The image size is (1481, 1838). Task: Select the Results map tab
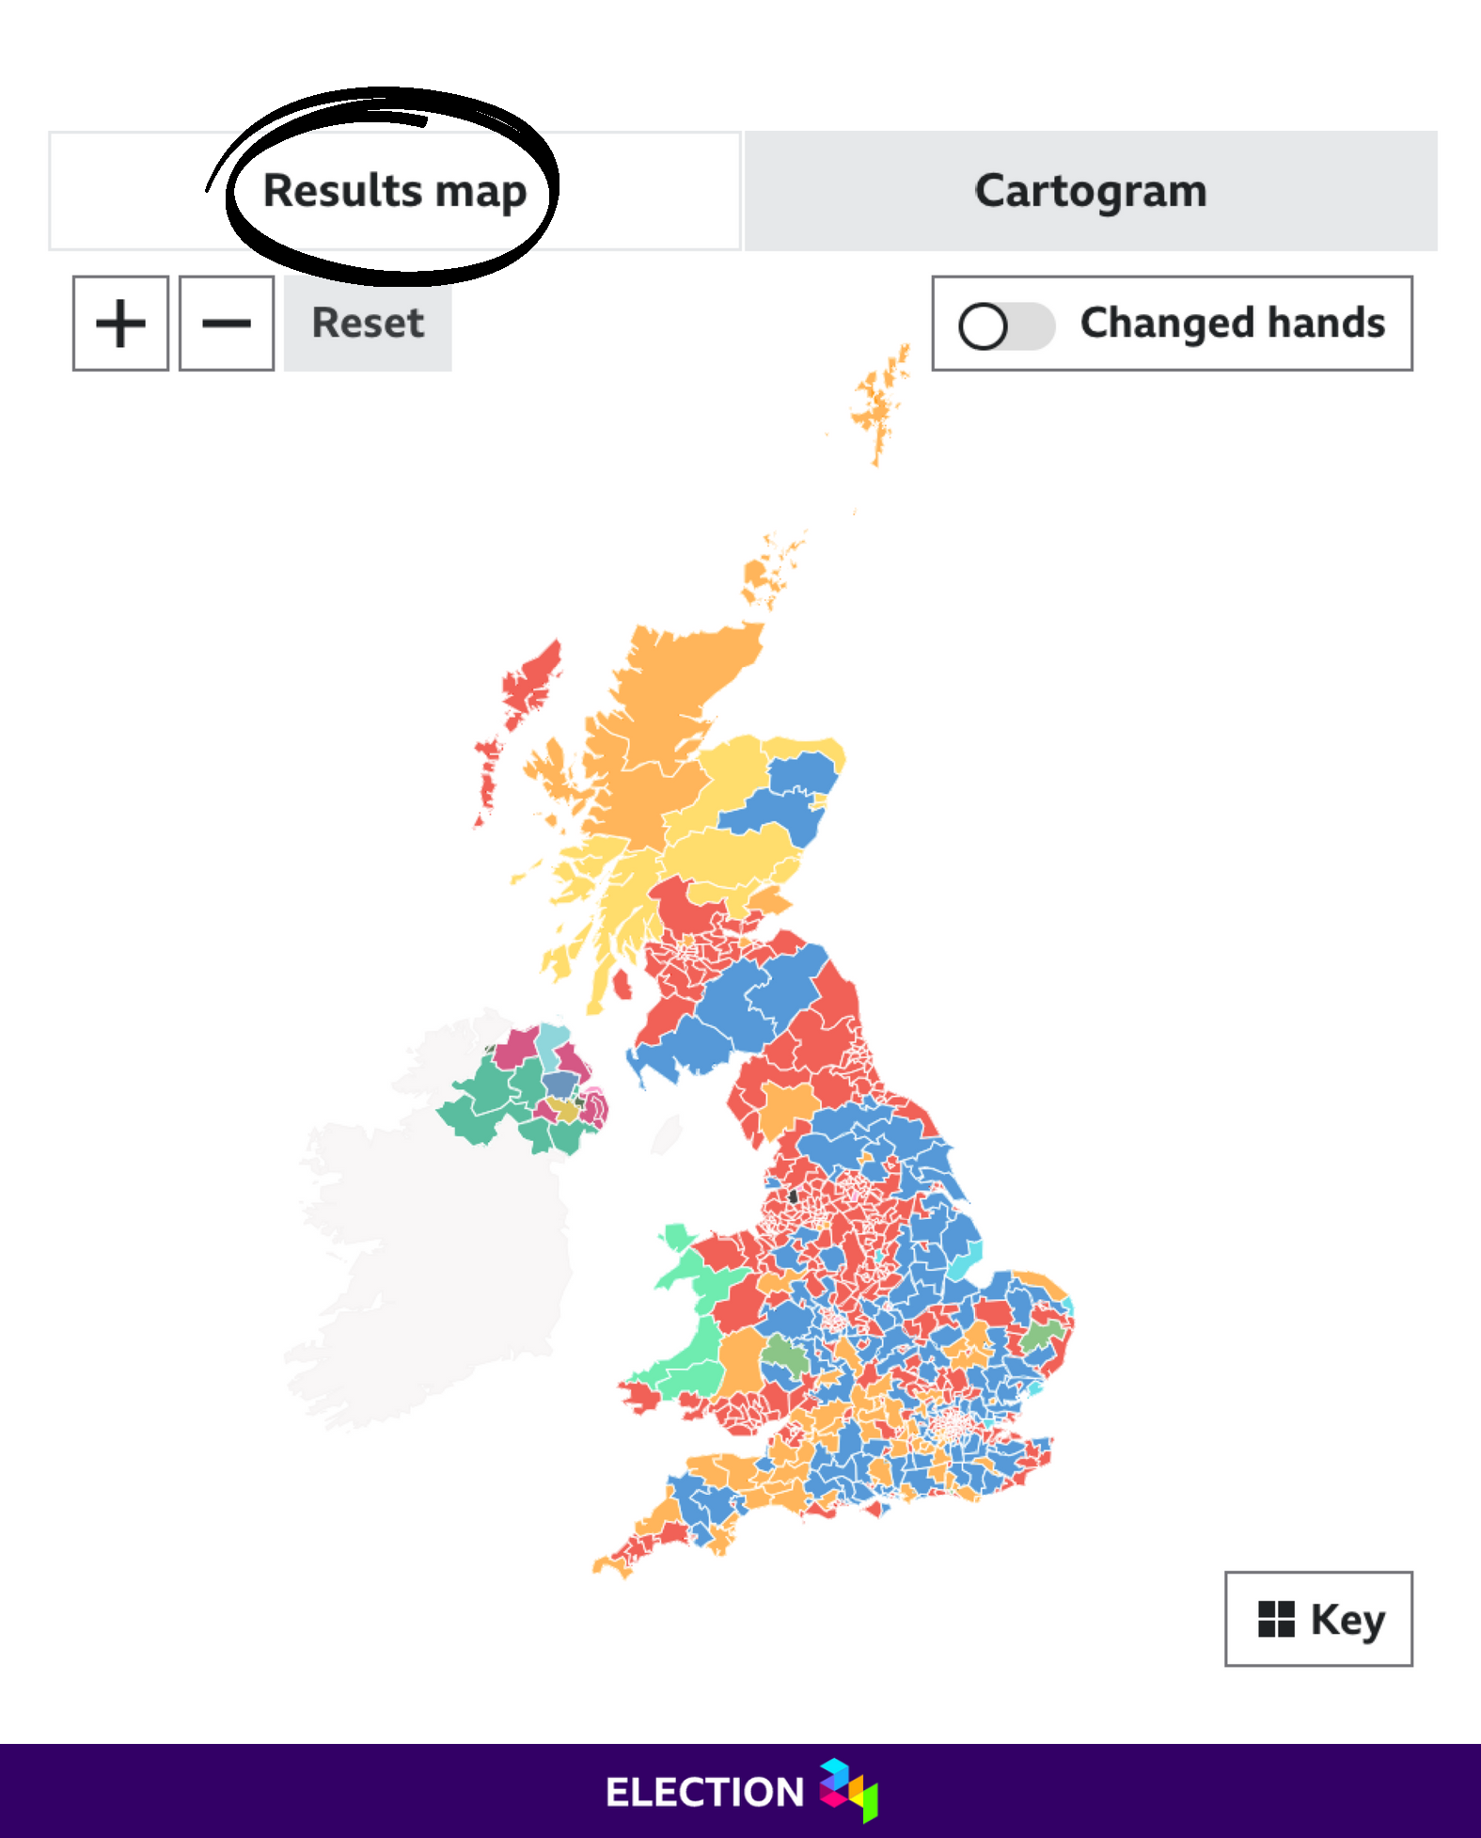point(394,191)
